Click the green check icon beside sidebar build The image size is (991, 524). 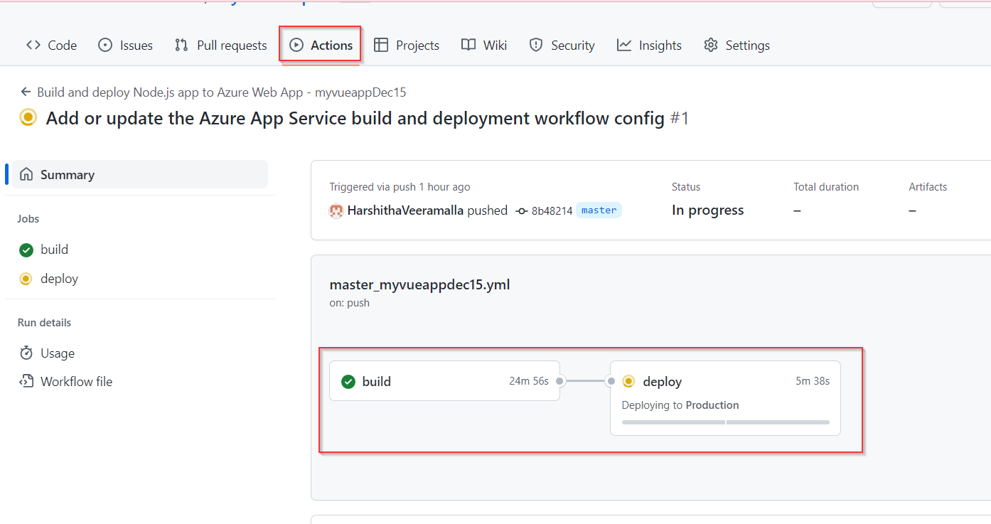point(26,250)
